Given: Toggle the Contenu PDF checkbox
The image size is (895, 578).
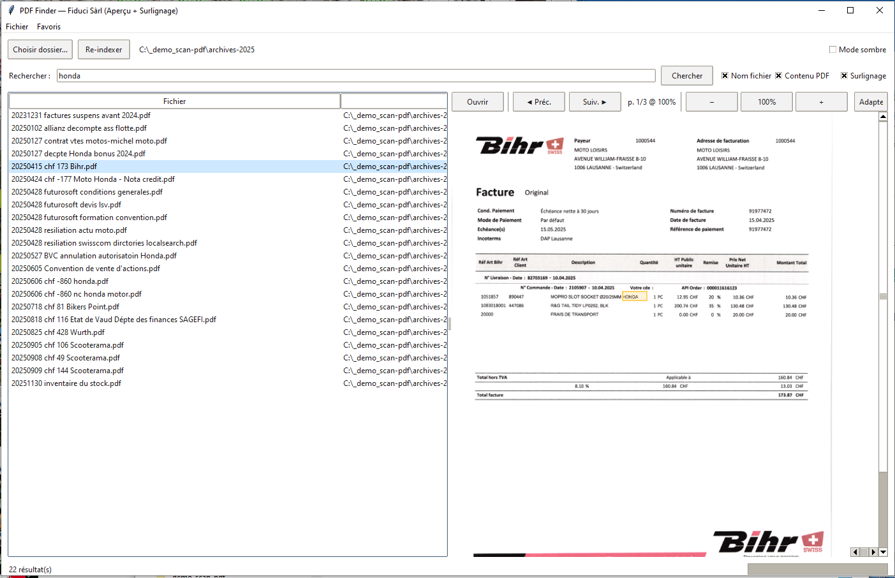Looking at the screenshot, I should pyautogui.click(x=778, y=75).
